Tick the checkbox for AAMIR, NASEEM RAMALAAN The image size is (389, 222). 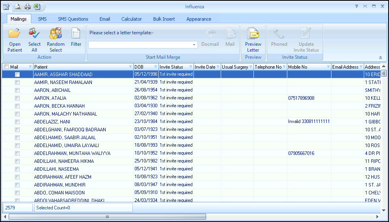(17, 82)
